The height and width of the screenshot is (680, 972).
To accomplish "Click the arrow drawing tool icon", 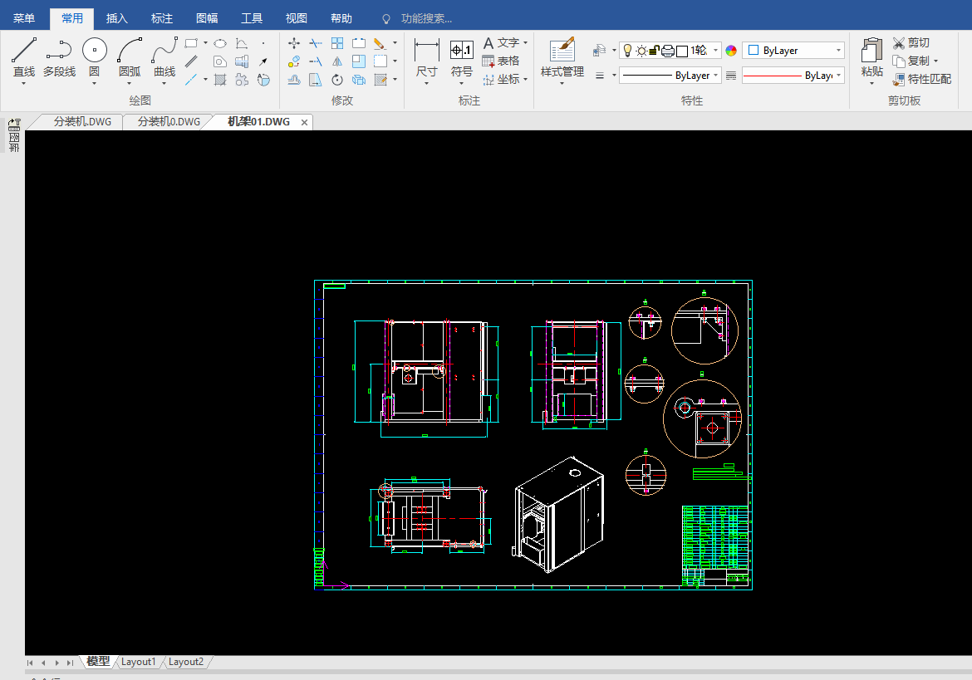I will tap(263, 61).
